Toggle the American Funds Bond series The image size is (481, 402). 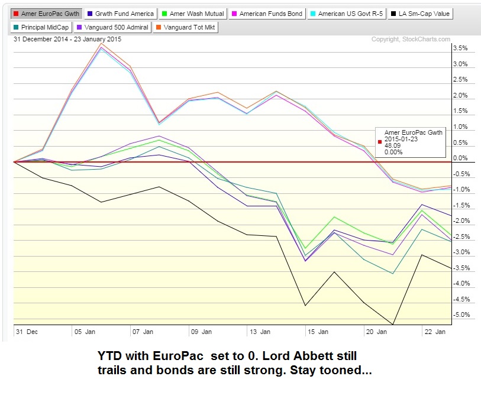pyautogui.click(x=267, y=14)
